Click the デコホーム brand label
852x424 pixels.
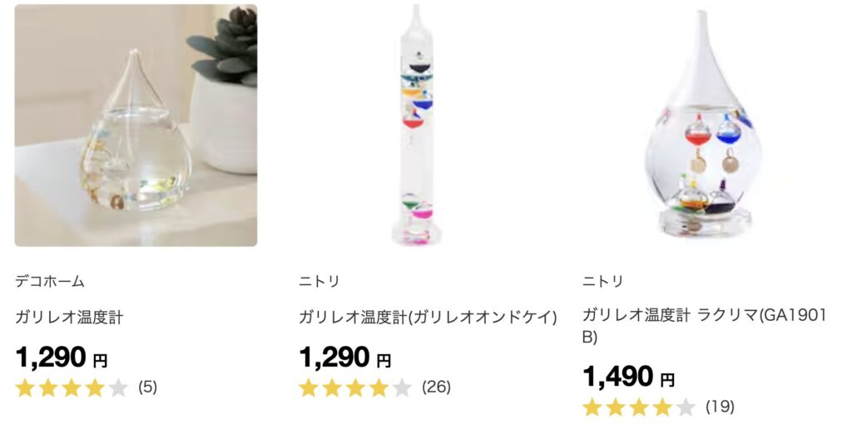coord(50,281)
